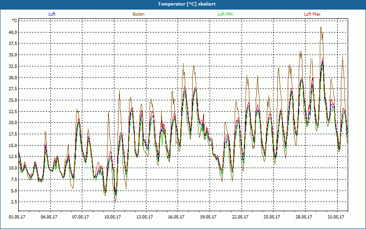
Task: Click the 17,5 y-axis value
Action: (13, 134)
